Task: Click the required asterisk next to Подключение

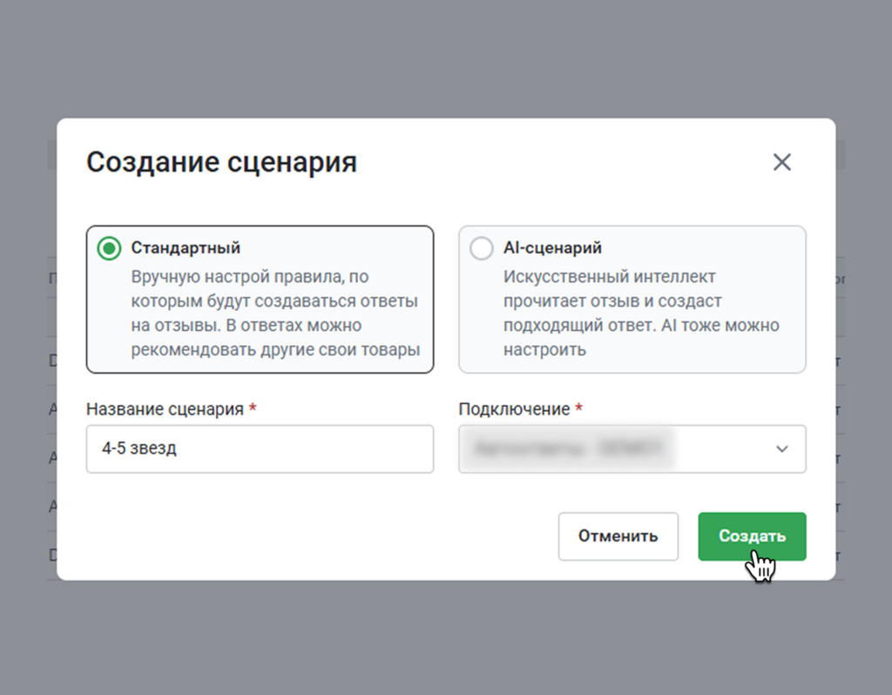Action: 581,408
